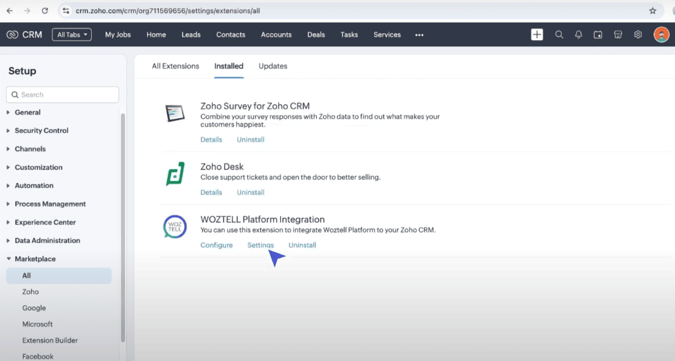
Task: Open the All Tabs dropdown
Action: [72, 35]
